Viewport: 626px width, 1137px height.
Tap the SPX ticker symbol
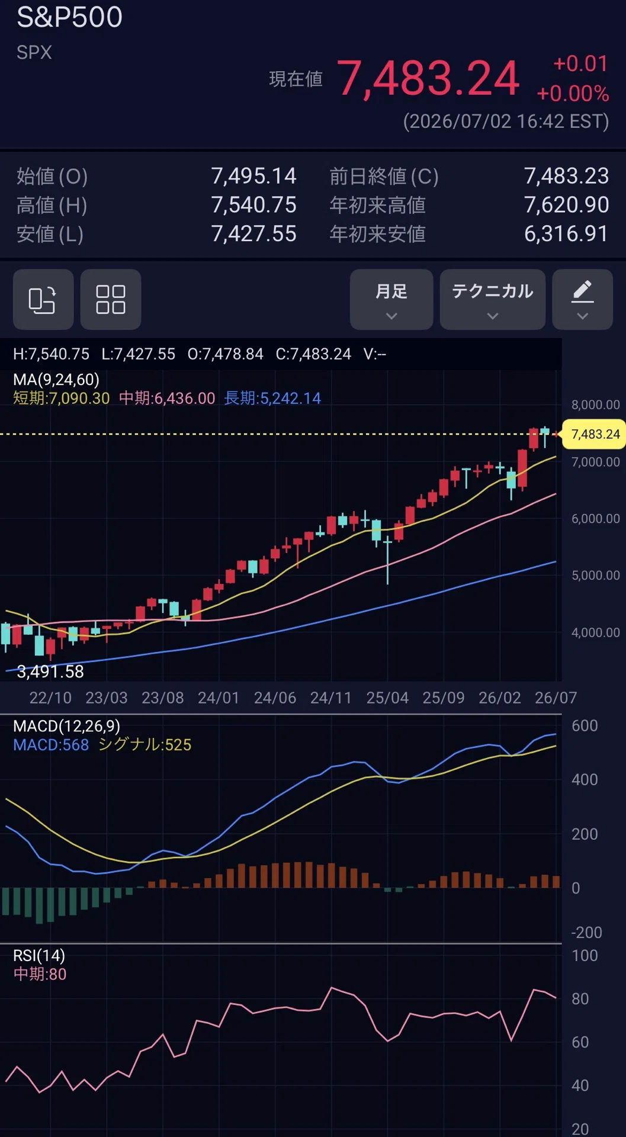pyautogui.click(x=34, y=52)
